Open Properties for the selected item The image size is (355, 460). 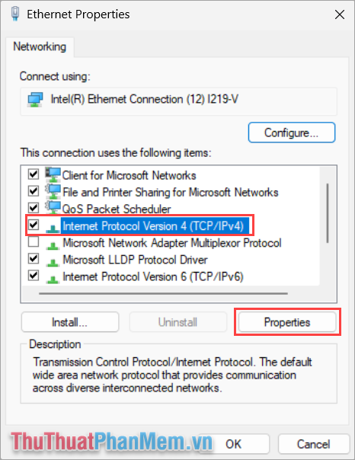coord(287,322)
